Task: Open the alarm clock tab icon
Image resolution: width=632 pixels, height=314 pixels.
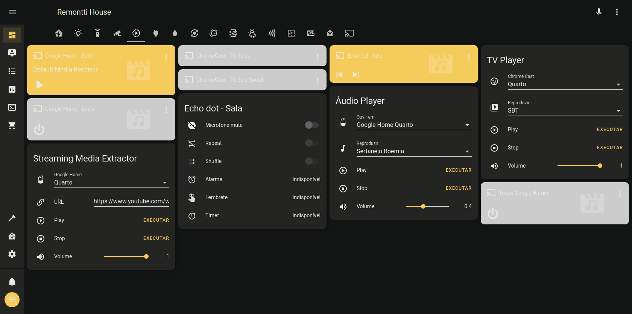Action: 214,33
